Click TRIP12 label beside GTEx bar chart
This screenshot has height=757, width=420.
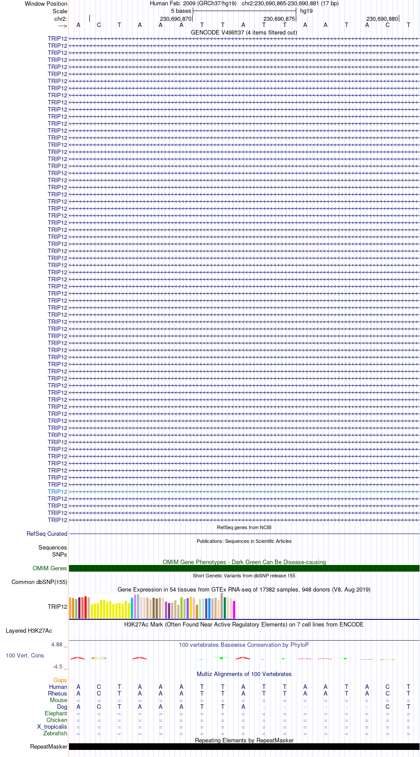57,607
